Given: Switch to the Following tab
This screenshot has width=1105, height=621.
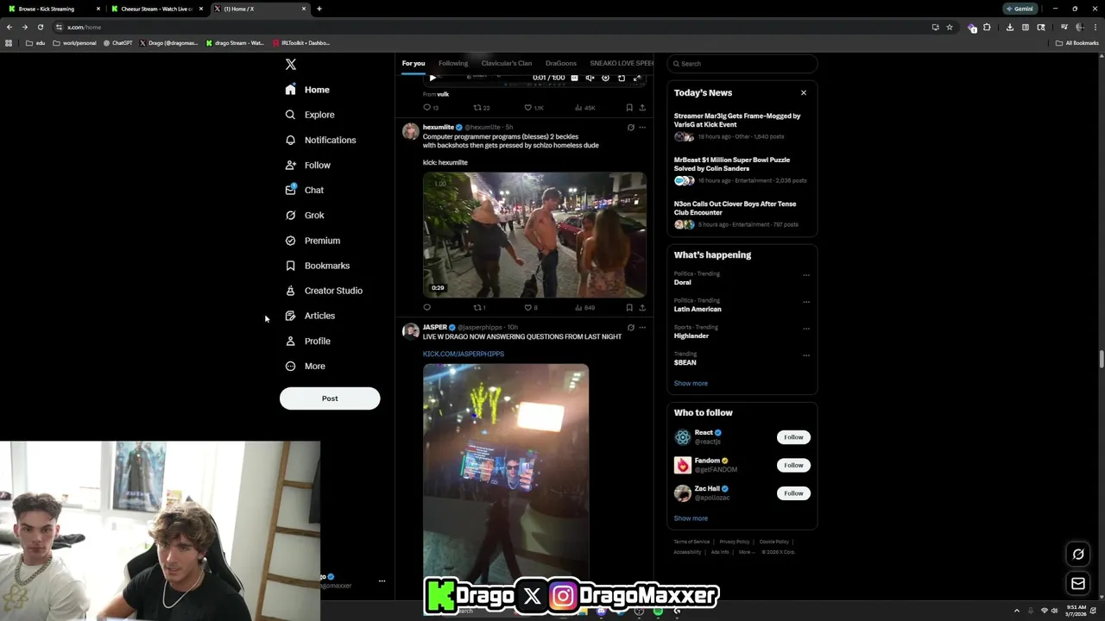Looking at the screenshot, I should (x=453, y=63).
